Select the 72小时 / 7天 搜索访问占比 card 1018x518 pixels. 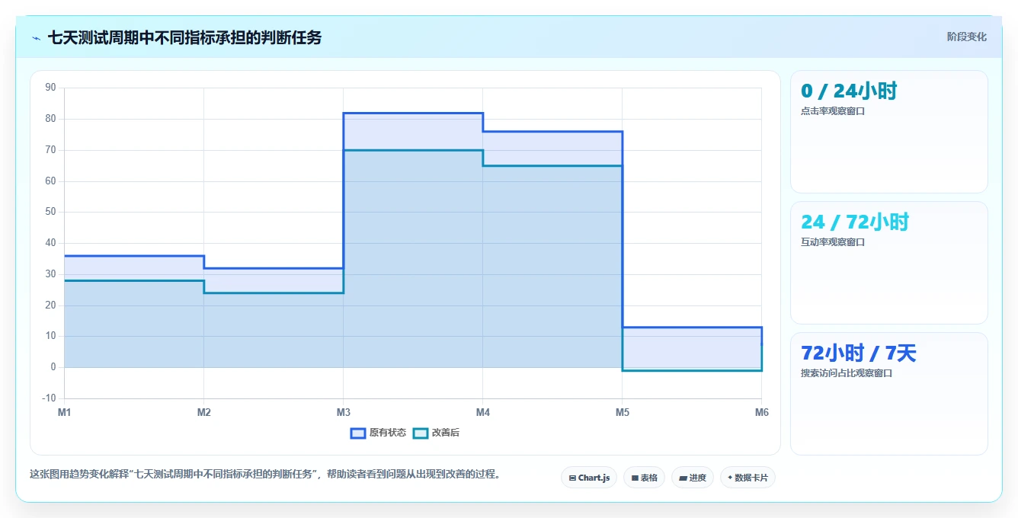coord(889,394)
